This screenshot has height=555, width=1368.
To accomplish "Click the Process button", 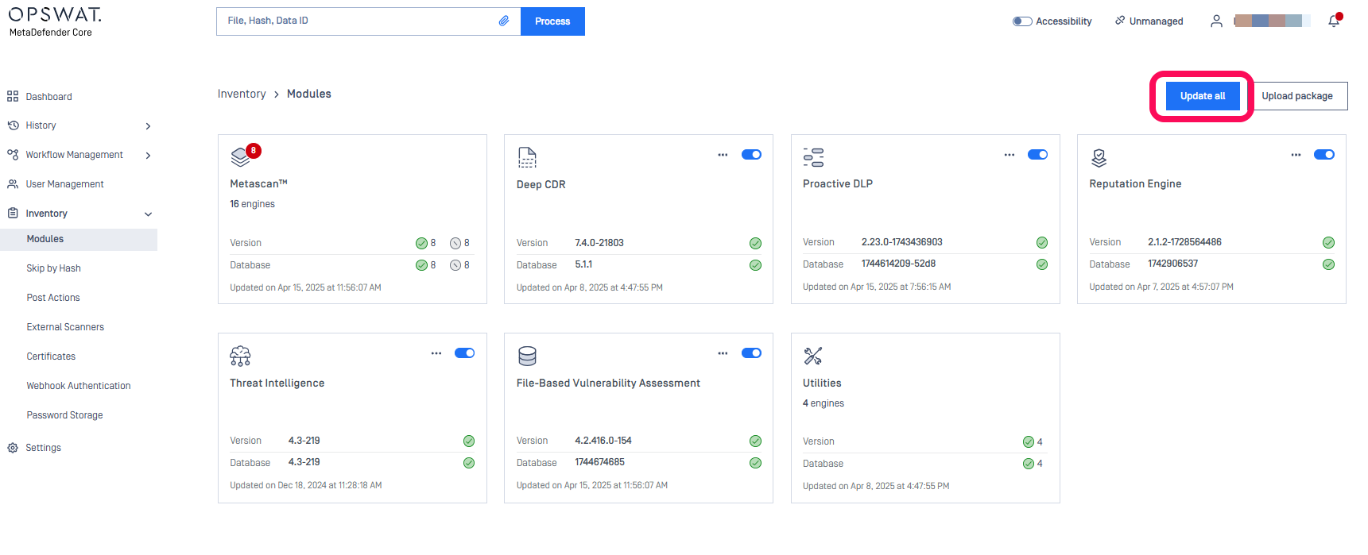I will click(x=552, y=21).
